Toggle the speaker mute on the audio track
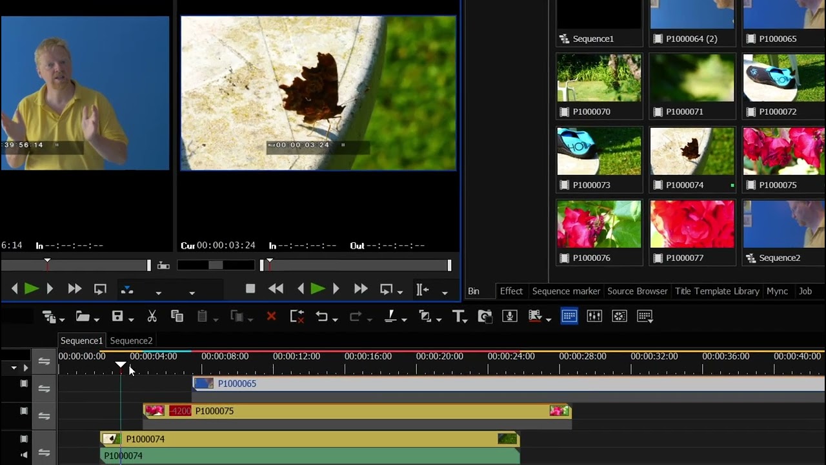The image size is (826, 465). [x=24, y=455]
